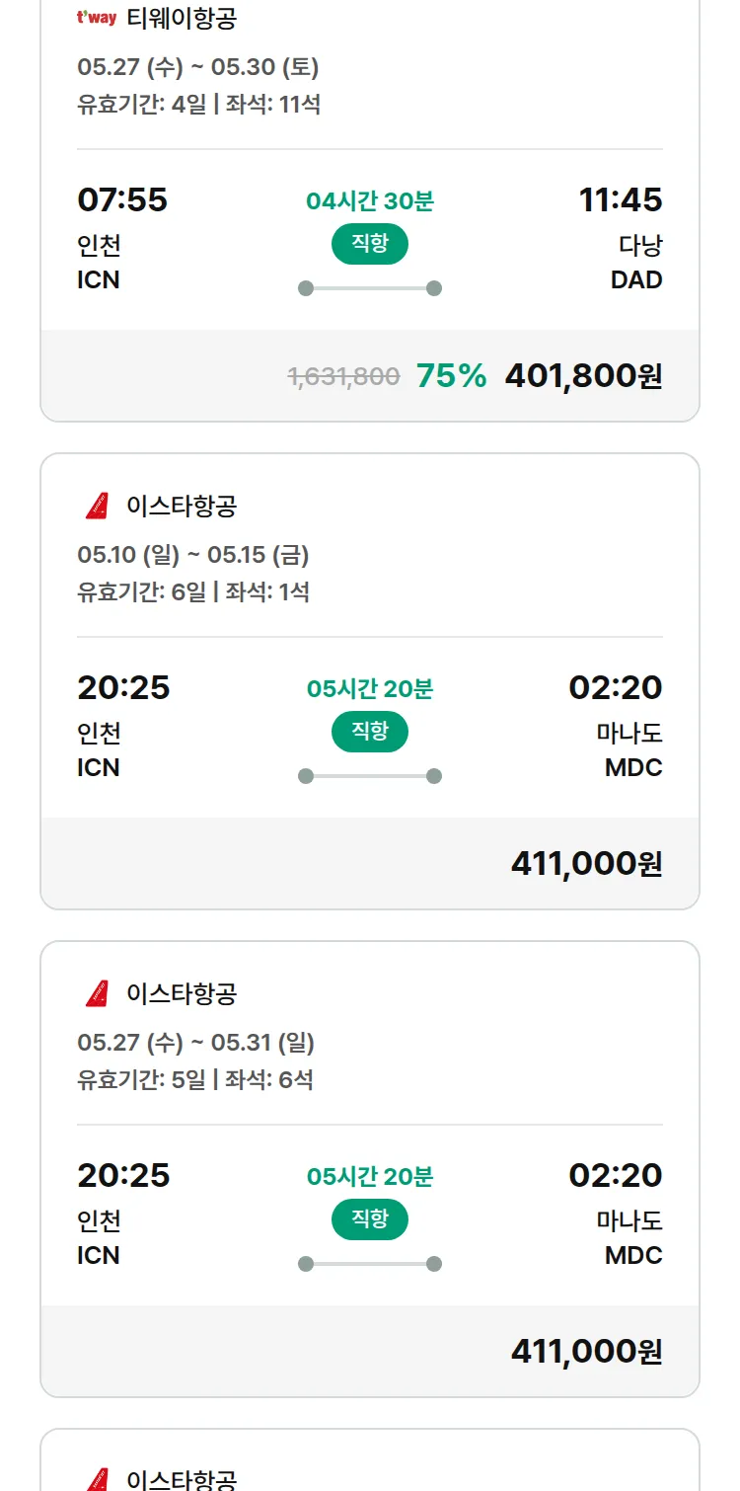Click the route line on the 05.10 ICN–MDC flight
The height and width of the screenshot is (1491, 740).
tap(370, 776)
